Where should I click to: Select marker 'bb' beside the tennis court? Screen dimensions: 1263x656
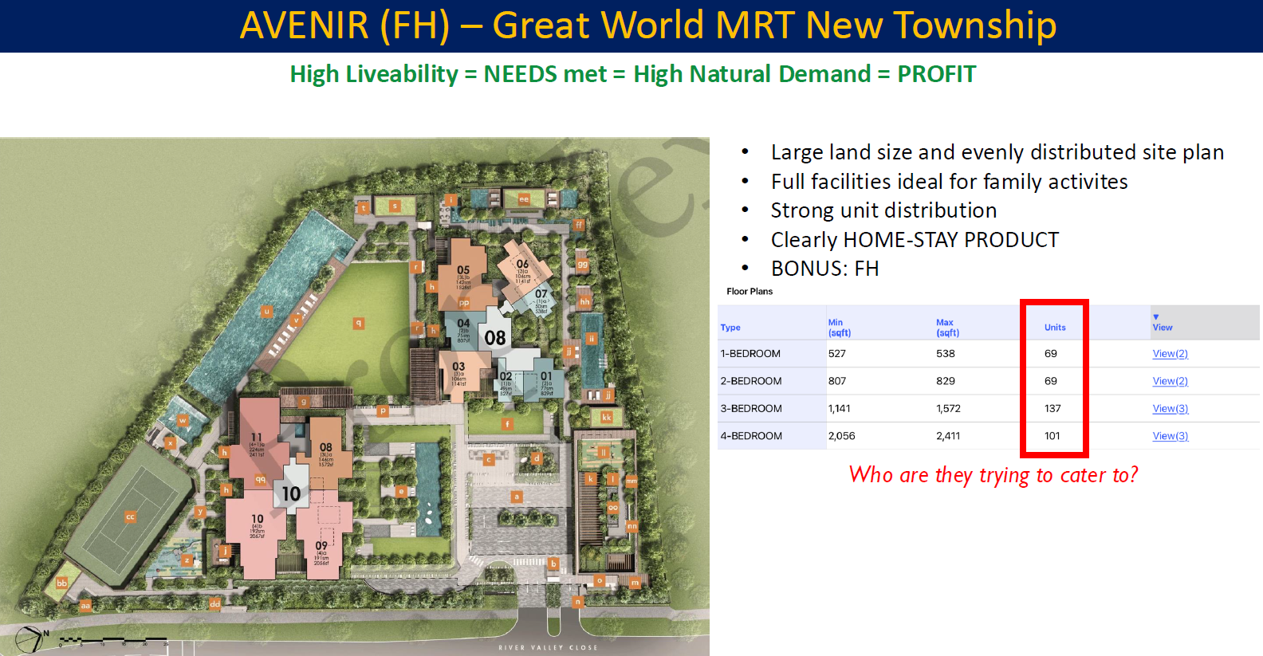pos(62,583)
